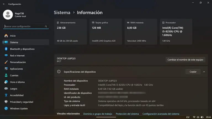Click the taskbar Wi-Fi icon

click(194, 117)
